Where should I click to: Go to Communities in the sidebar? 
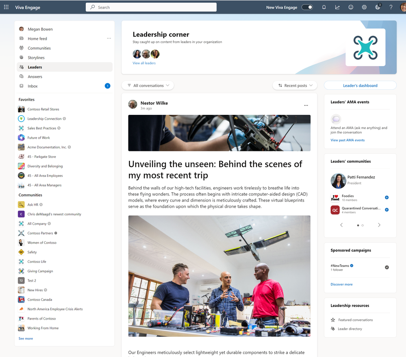[65, 48]
